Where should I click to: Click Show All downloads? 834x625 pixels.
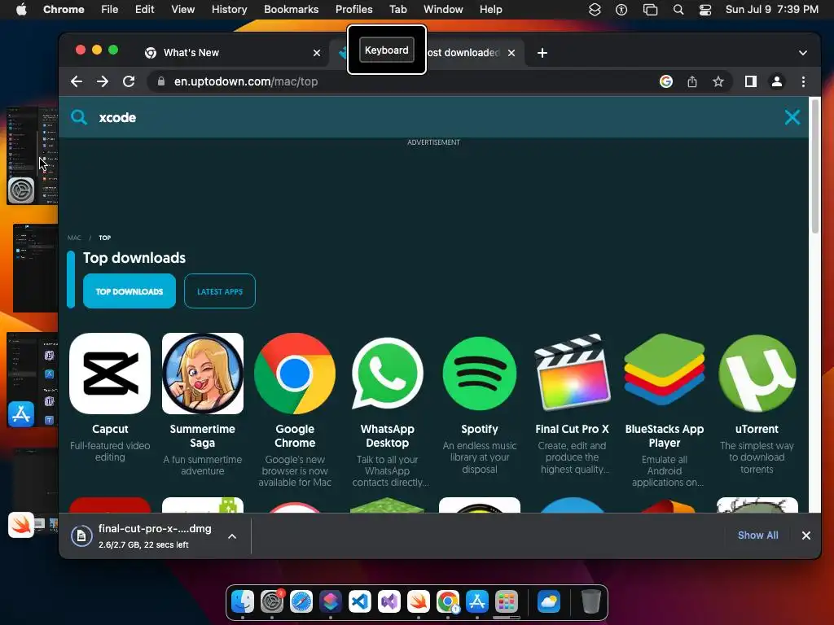coord(758,535)
